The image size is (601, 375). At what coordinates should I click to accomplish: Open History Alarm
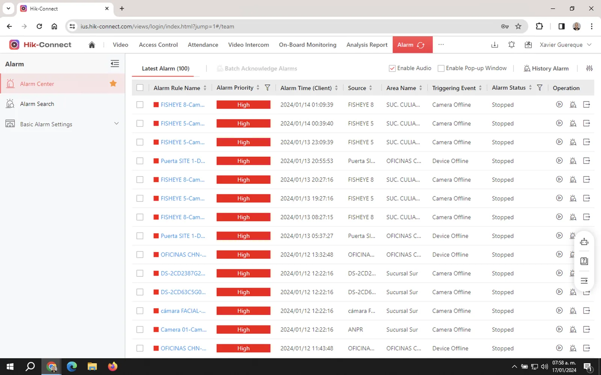pyautogui.click(x=546, y=68)
